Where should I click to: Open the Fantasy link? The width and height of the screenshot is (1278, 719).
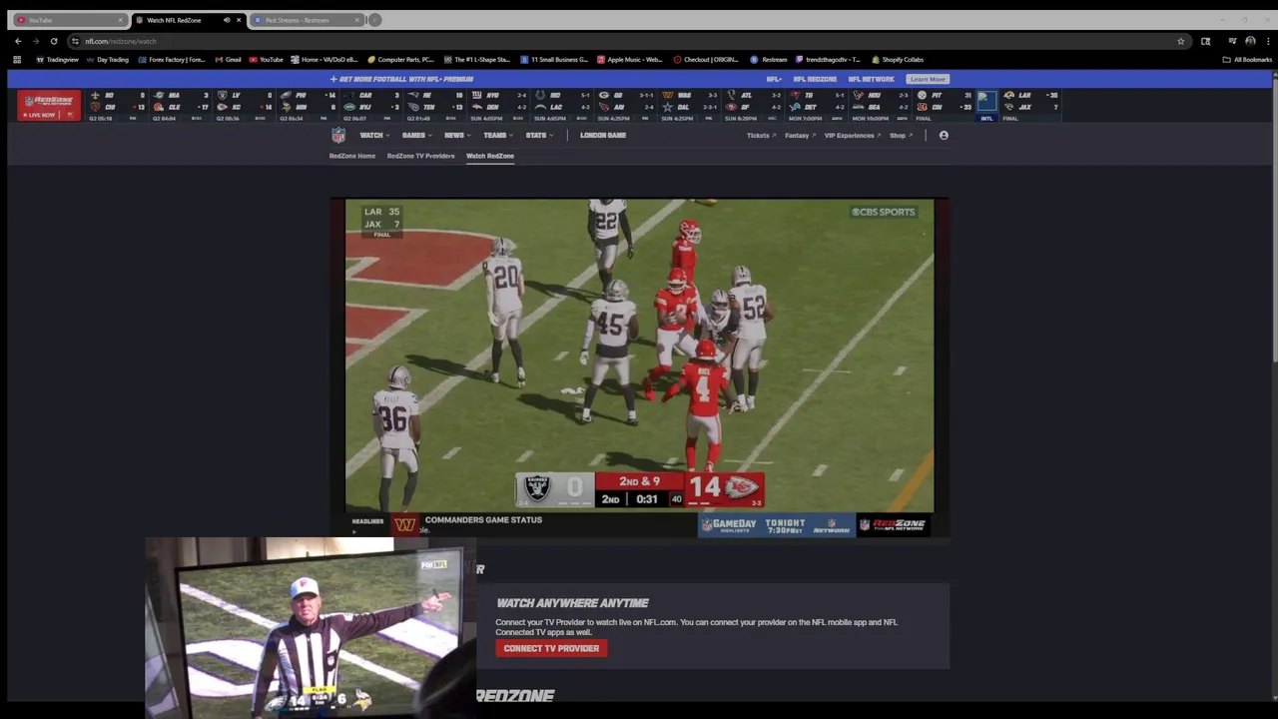[800, 135]
